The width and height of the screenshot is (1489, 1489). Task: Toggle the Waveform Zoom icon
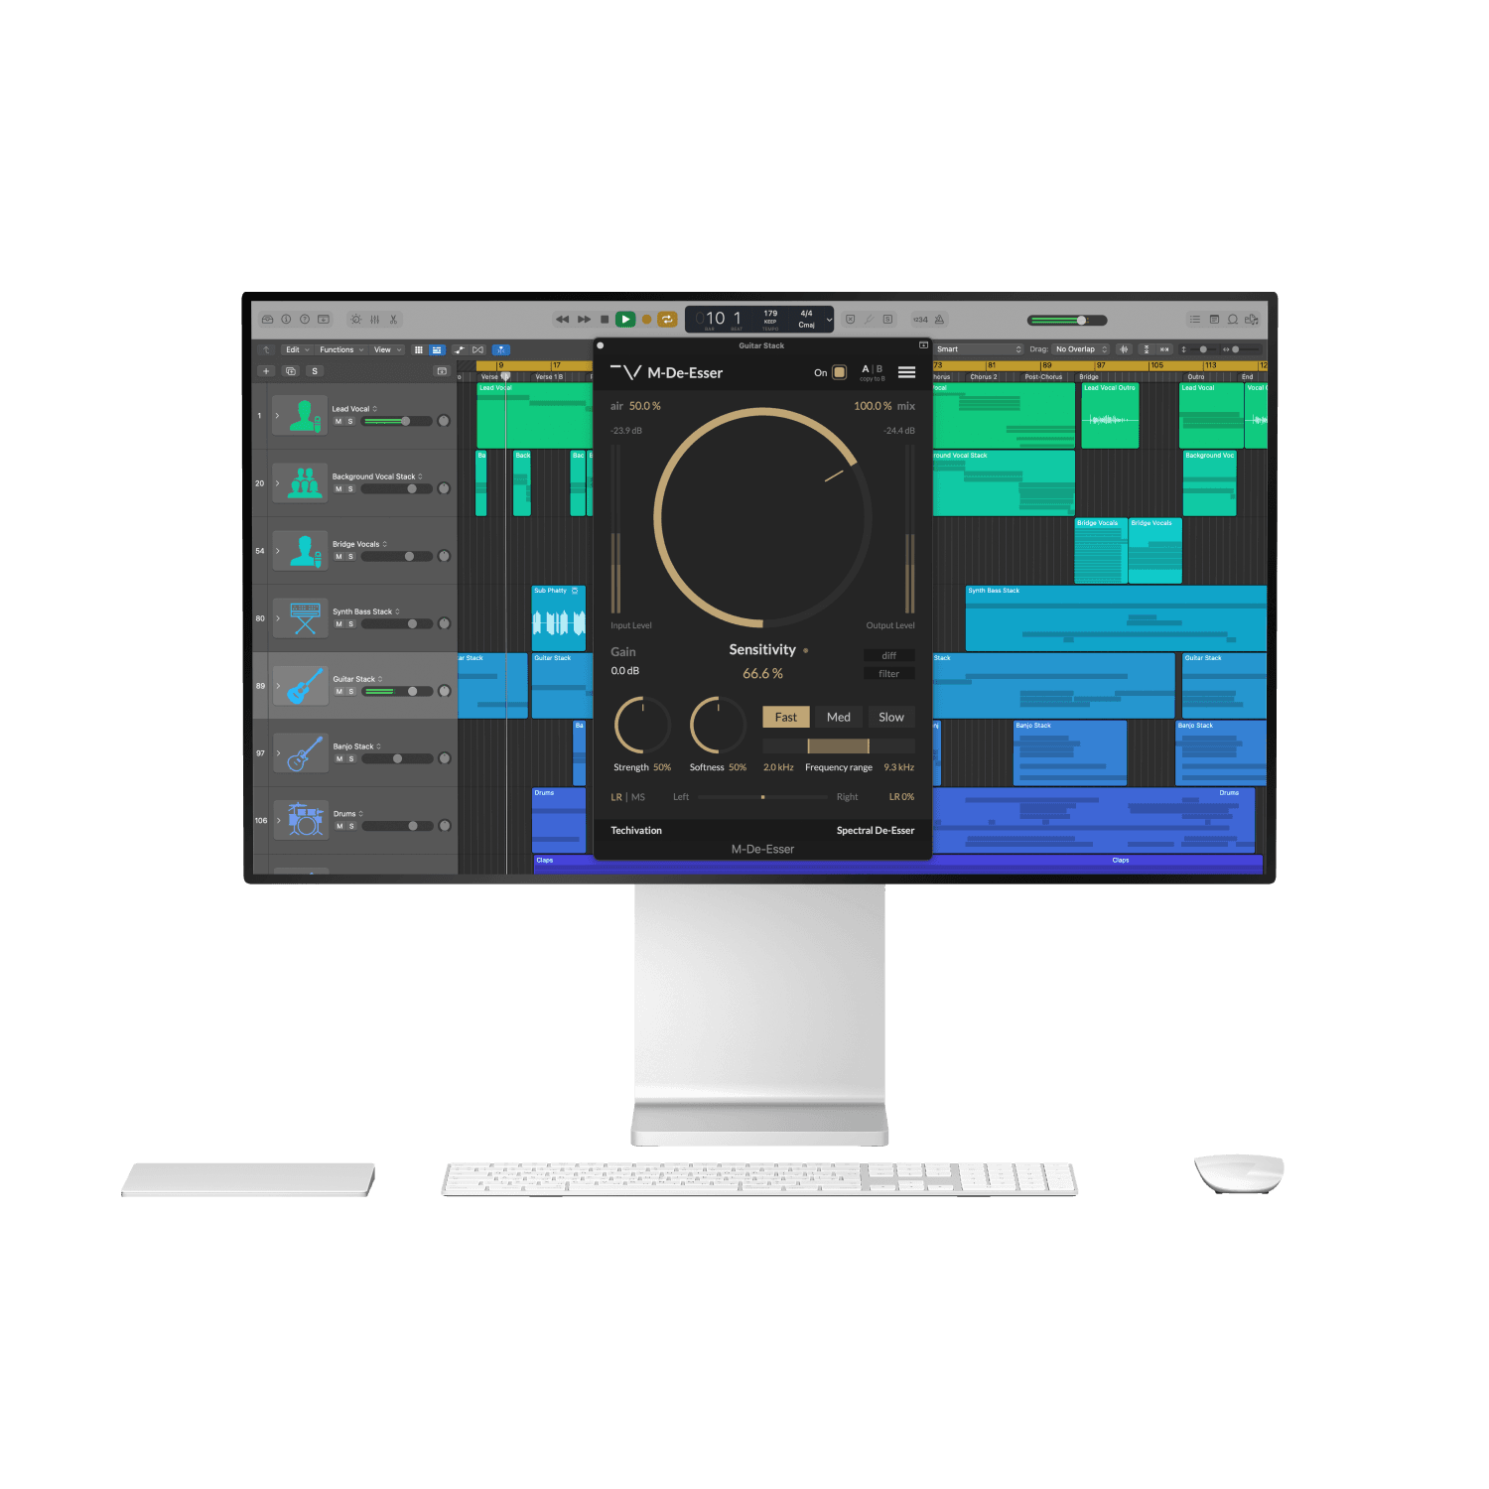click(x=1124, y=349)
